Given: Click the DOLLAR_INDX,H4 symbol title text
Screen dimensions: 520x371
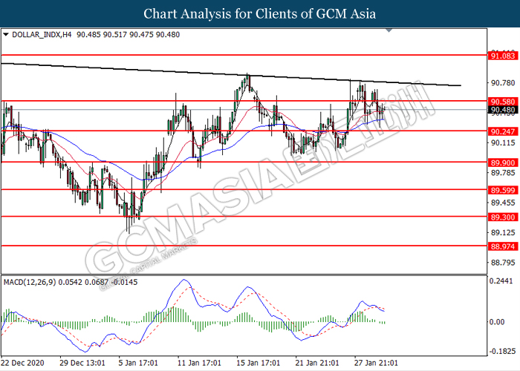Looking at the screenshot, I should tap(42, 34).
